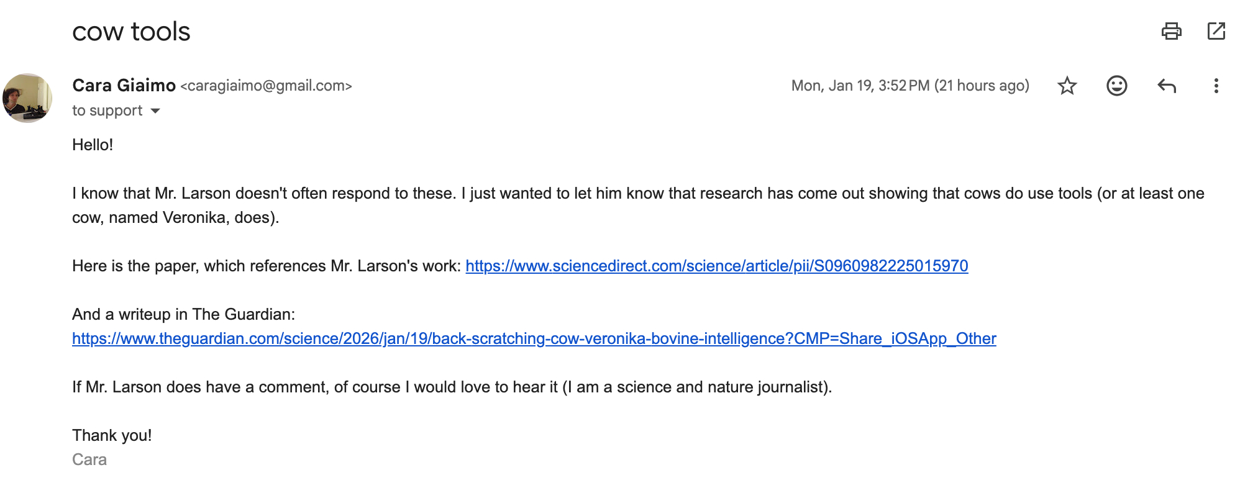Print this email with the printer icon
1240x488 pixels.
tap(1171, 31)
